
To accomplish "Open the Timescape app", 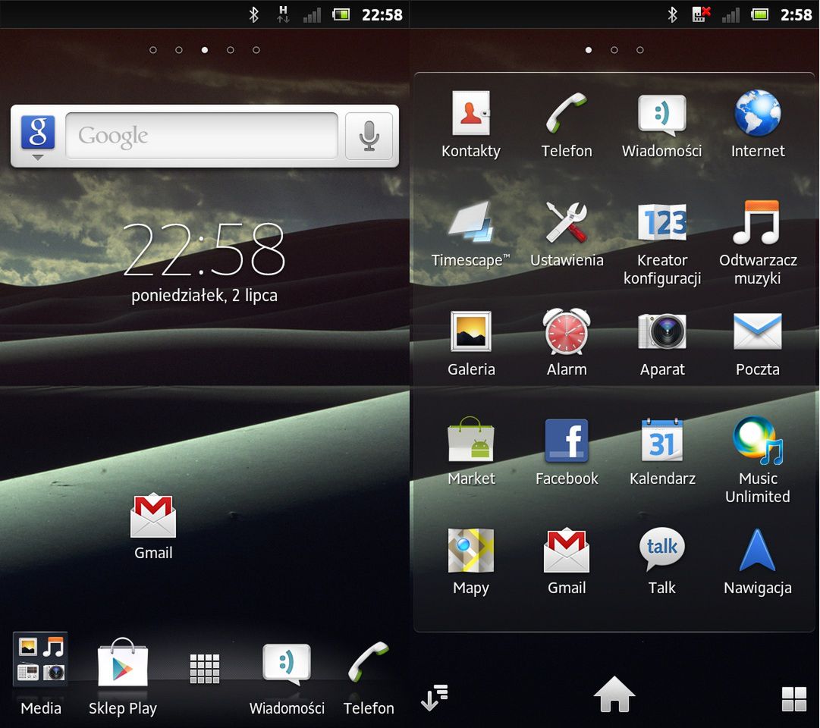I will click(470, 234).
